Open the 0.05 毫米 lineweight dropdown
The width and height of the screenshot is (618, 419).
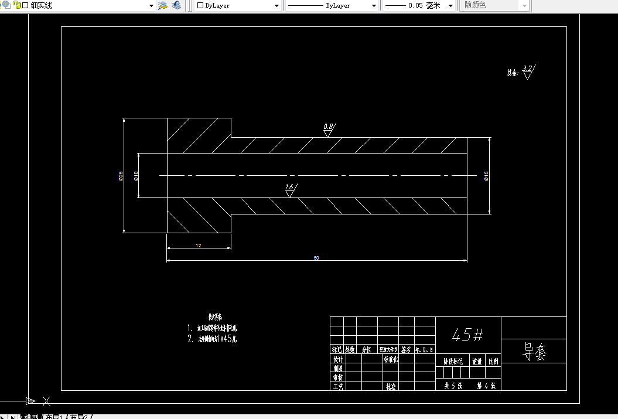(x=450, y=5)
